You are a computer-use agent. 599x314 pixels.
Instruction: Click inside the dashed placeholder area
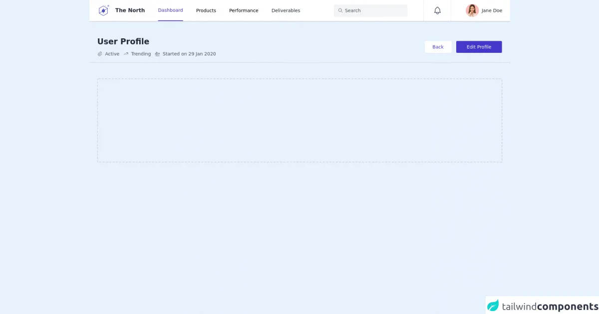tap(299, 120)
